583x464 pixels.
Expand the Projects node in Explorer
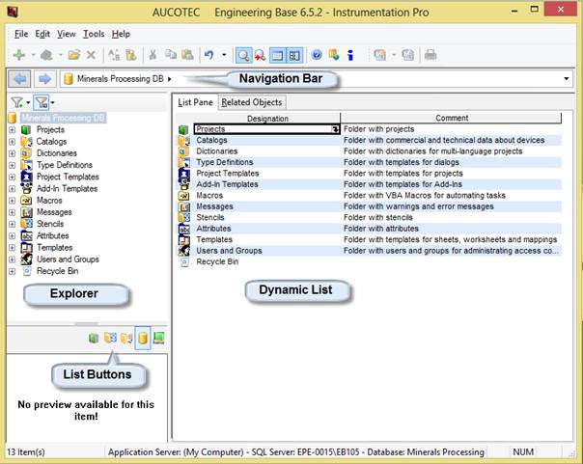[x=12, y=130]
